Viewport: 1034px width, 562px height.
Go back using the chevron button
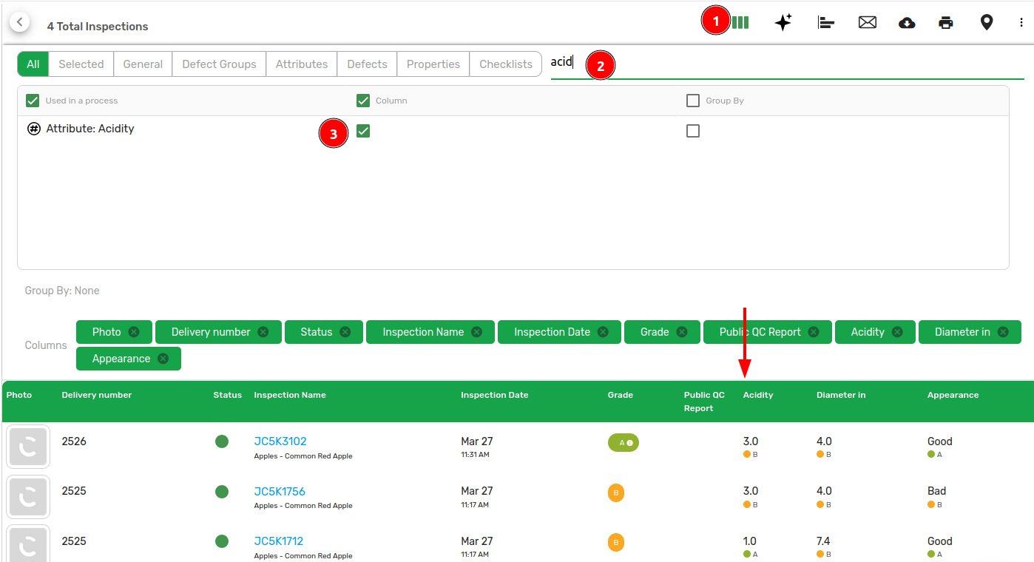coord(20,22)
